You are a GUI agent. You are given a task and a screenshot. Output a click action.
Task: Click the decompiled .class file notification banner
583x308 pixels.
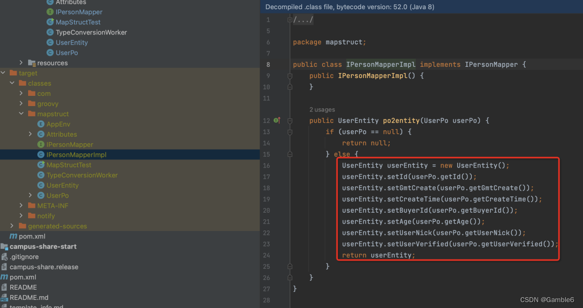(x=421, y=6)
